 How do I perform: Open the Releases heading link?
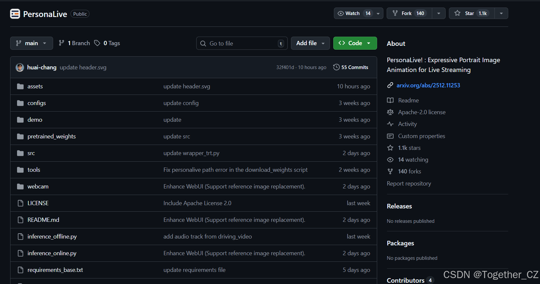[399, 206]
